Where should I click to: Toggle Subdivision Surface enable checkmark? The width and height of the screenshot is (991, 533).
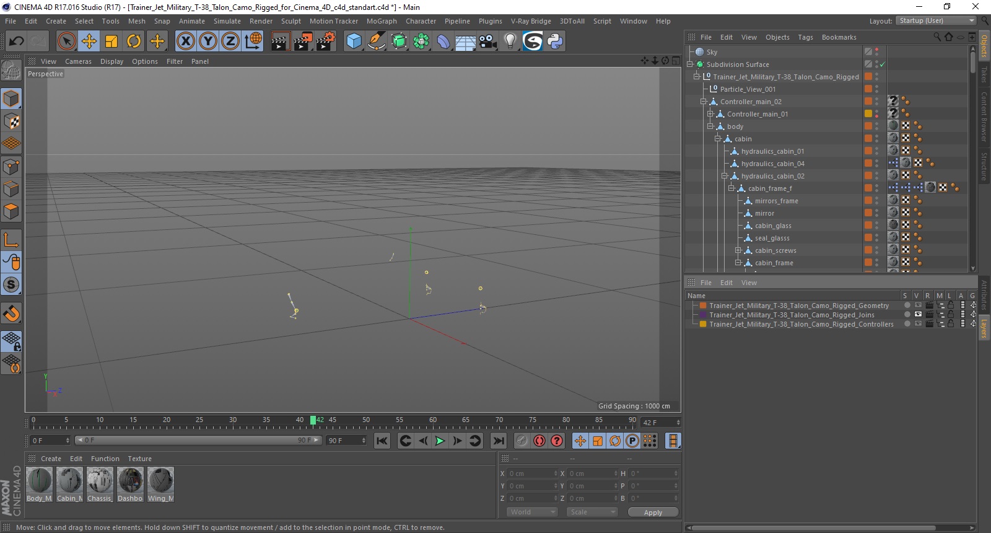pos(883,64)
